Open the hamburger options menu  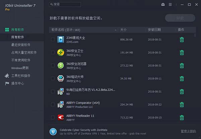pyautogui.click(x=170, y=4)
